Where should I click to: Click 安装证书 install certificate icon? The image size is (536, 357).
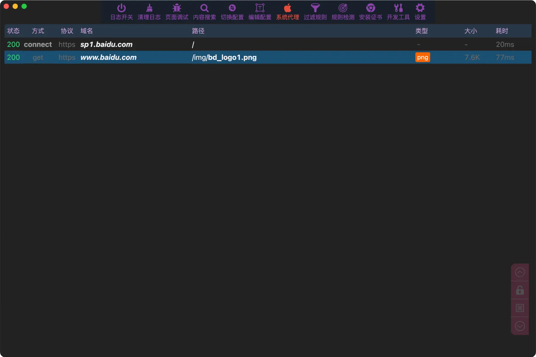click(371, 8)
